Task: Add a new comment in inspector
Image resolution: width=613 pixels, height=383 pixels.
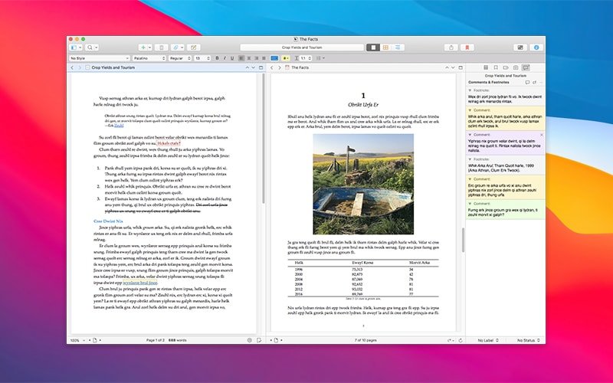Action: click(x=527, y=82)
